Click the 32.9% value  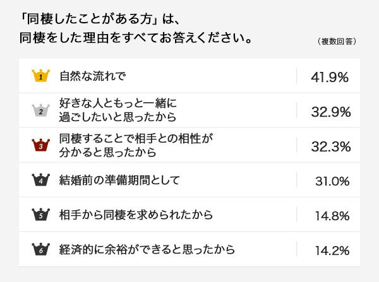point(330,112)
